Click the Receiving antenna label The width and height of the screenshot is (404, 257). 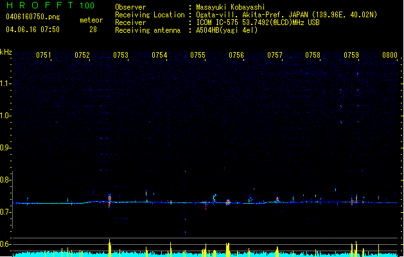tap(148, 30)
